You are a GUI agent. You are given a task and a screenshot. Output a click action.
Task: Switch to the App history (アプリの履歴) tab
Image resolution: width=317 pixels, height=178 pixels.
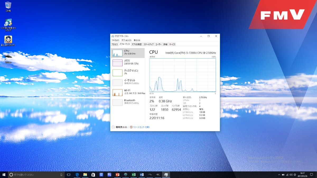(x=137, y=44)
